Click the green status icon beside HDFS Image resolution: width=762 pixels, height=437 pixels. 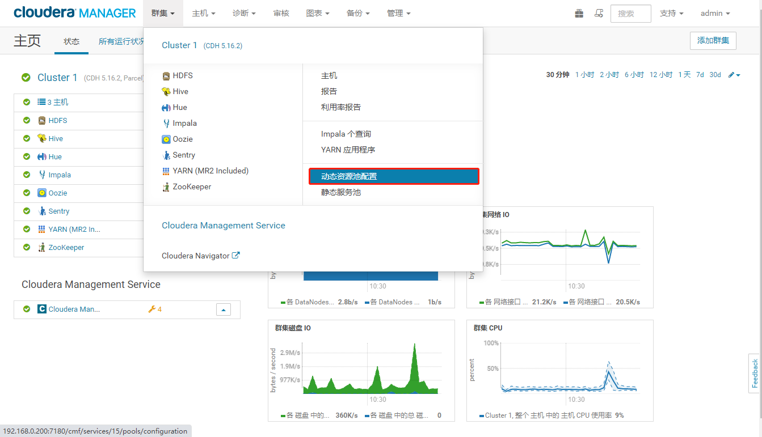[27, 121]
